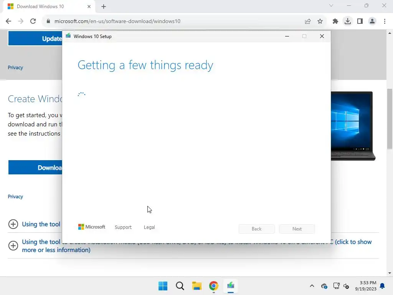Open File Explorer from taskbar
This screenshot has height=295, width=393.
[197, 286]
